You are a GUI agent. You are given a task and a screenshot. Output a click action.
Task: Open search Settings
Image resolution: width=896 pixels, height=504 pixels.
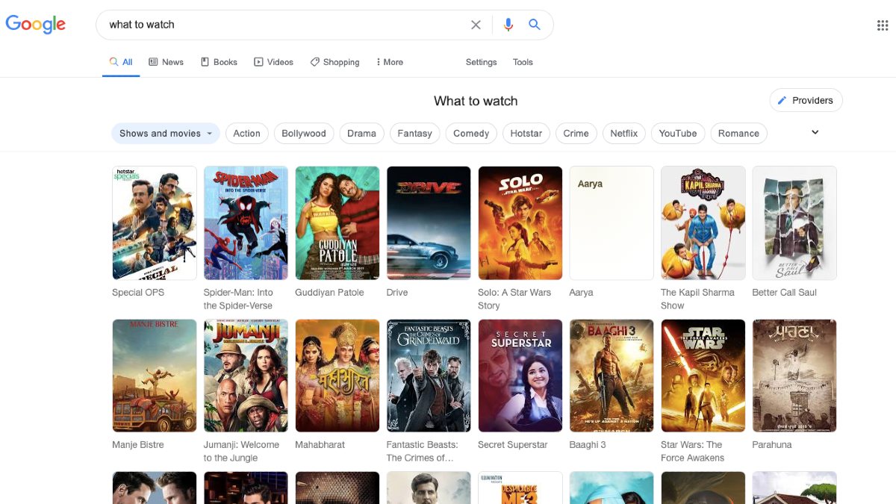pos(481,62)
